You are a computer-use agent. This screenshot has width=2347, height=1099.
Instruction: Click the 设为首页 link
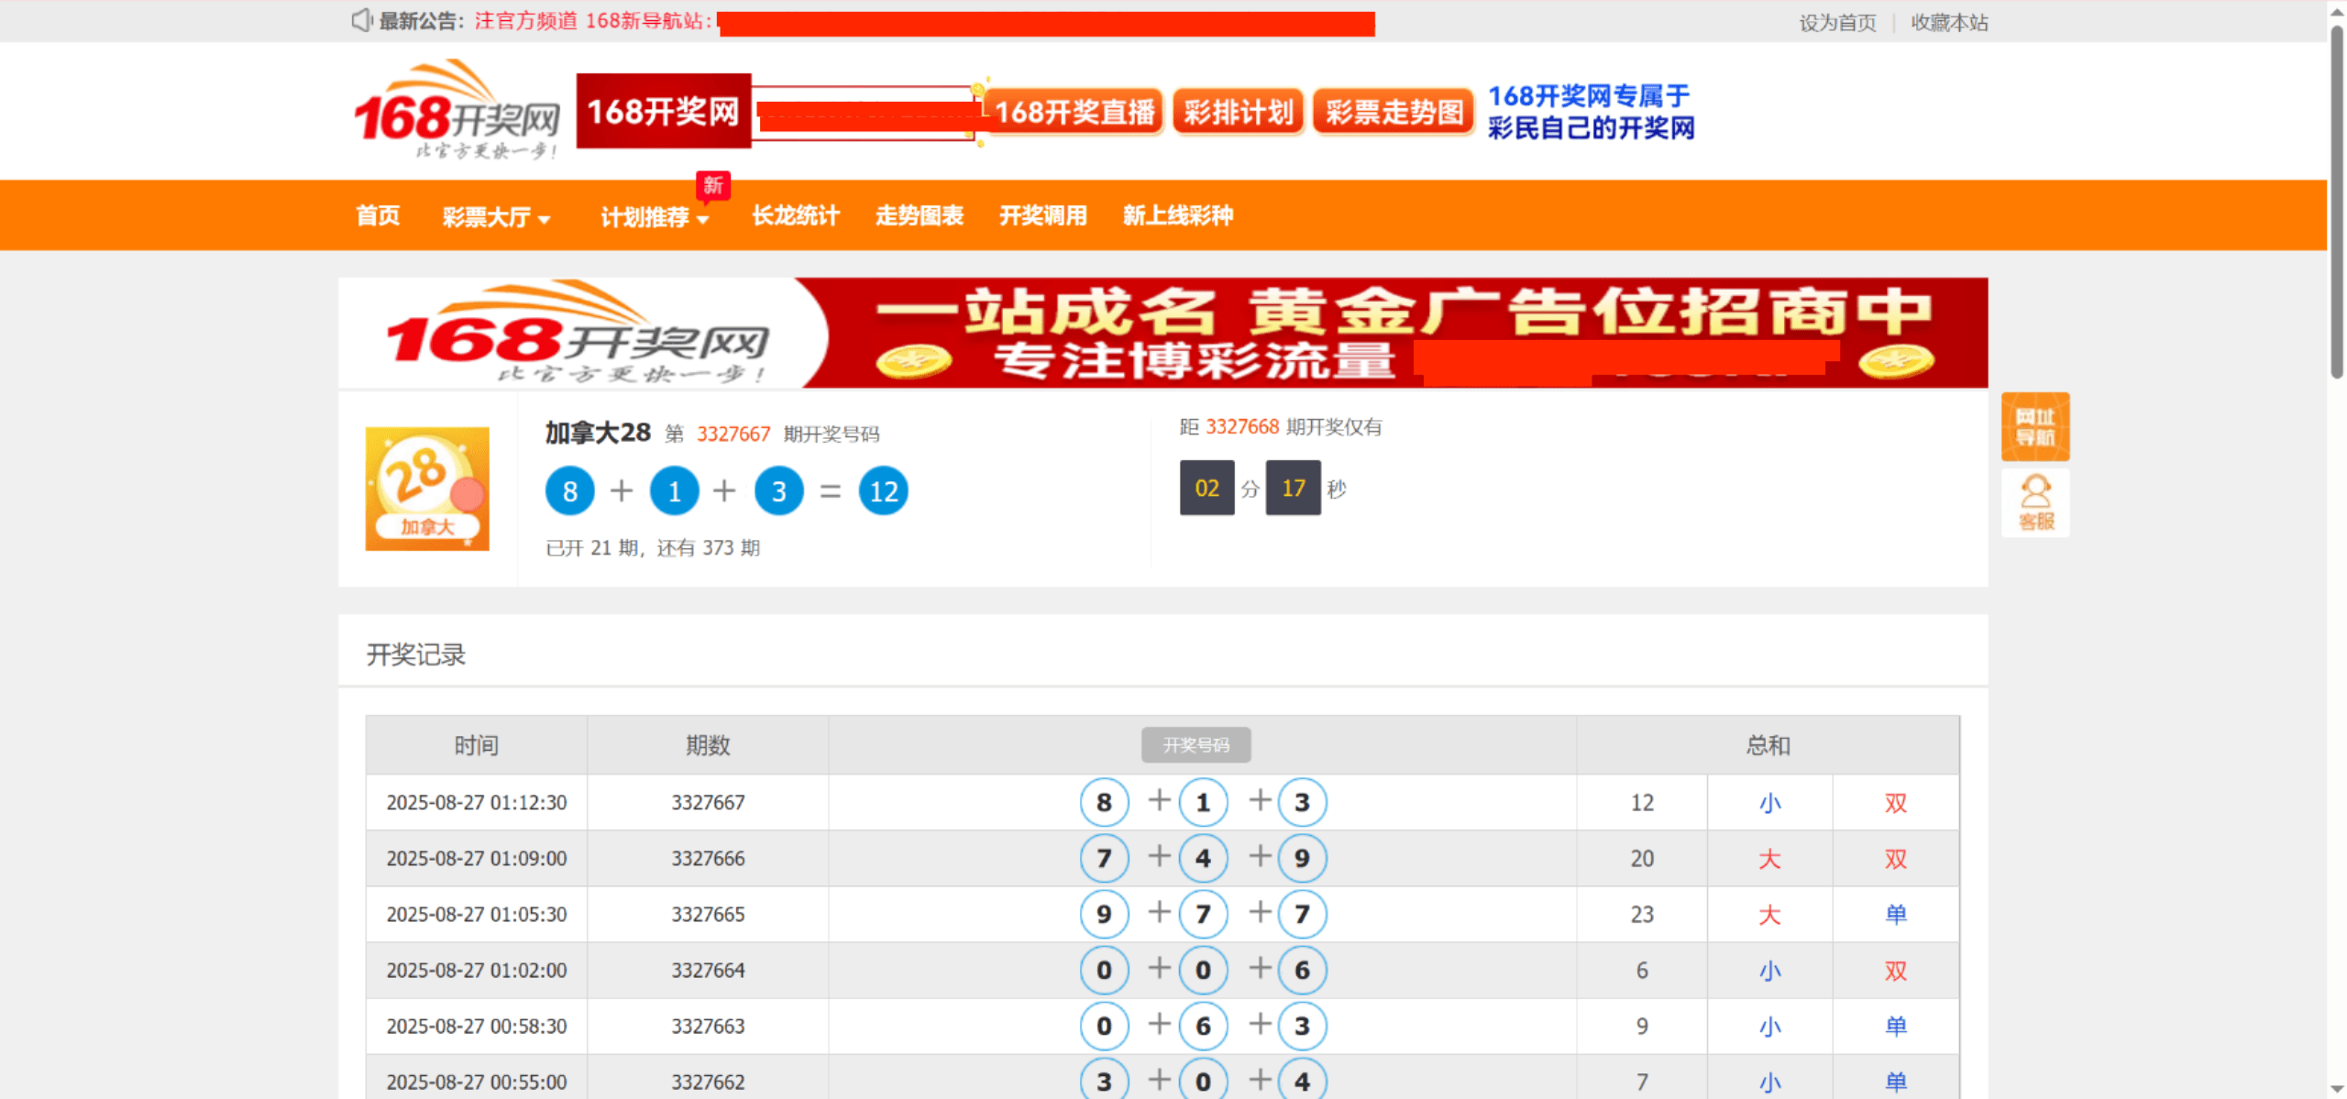pyautogui.click(x=1836, y=22)
